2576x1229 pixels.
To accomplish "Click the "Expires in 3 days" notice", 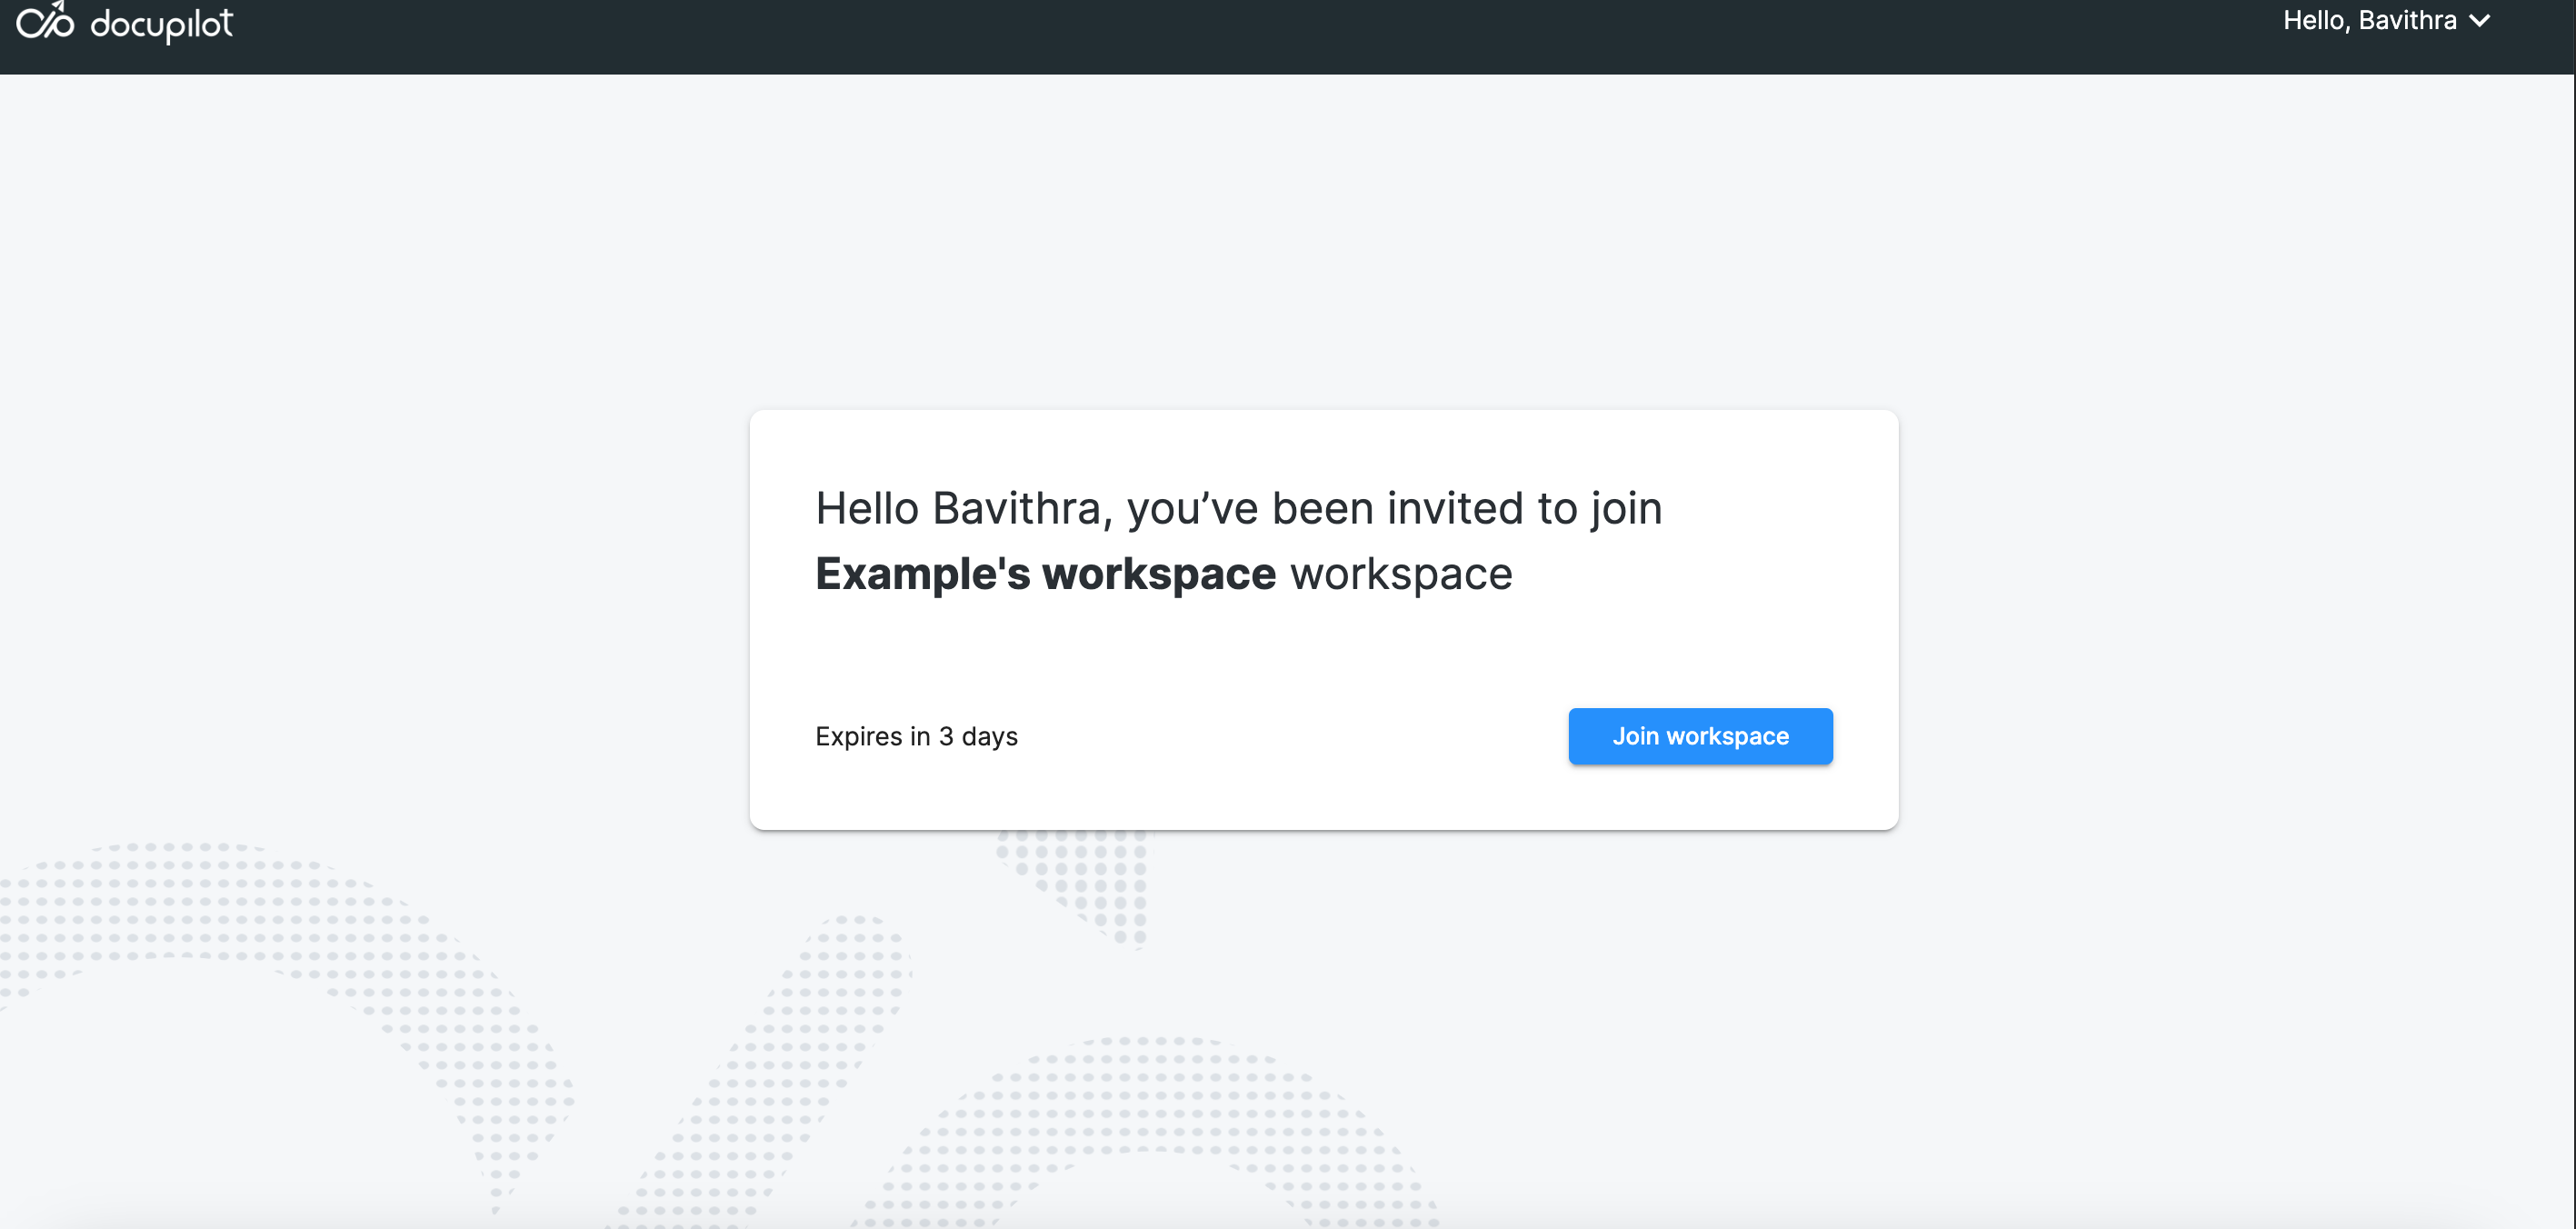I will [x=915, y=736].
